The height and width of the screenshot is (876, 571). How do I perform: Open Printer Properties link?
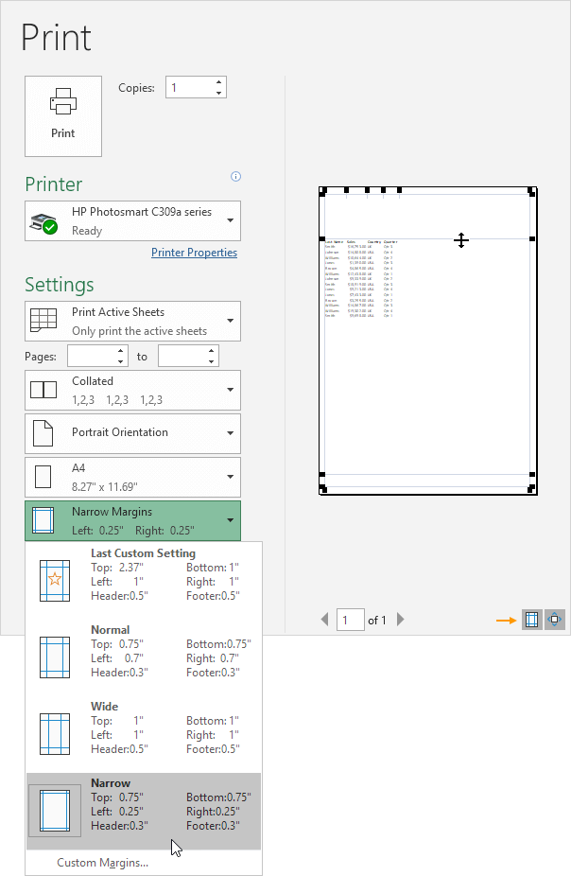(x=194, y=253)
